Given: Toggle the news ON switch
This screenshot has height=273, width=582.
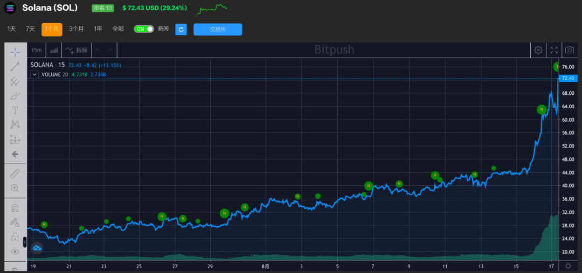Looking at the screenshot, I should [x=144, y=29].
